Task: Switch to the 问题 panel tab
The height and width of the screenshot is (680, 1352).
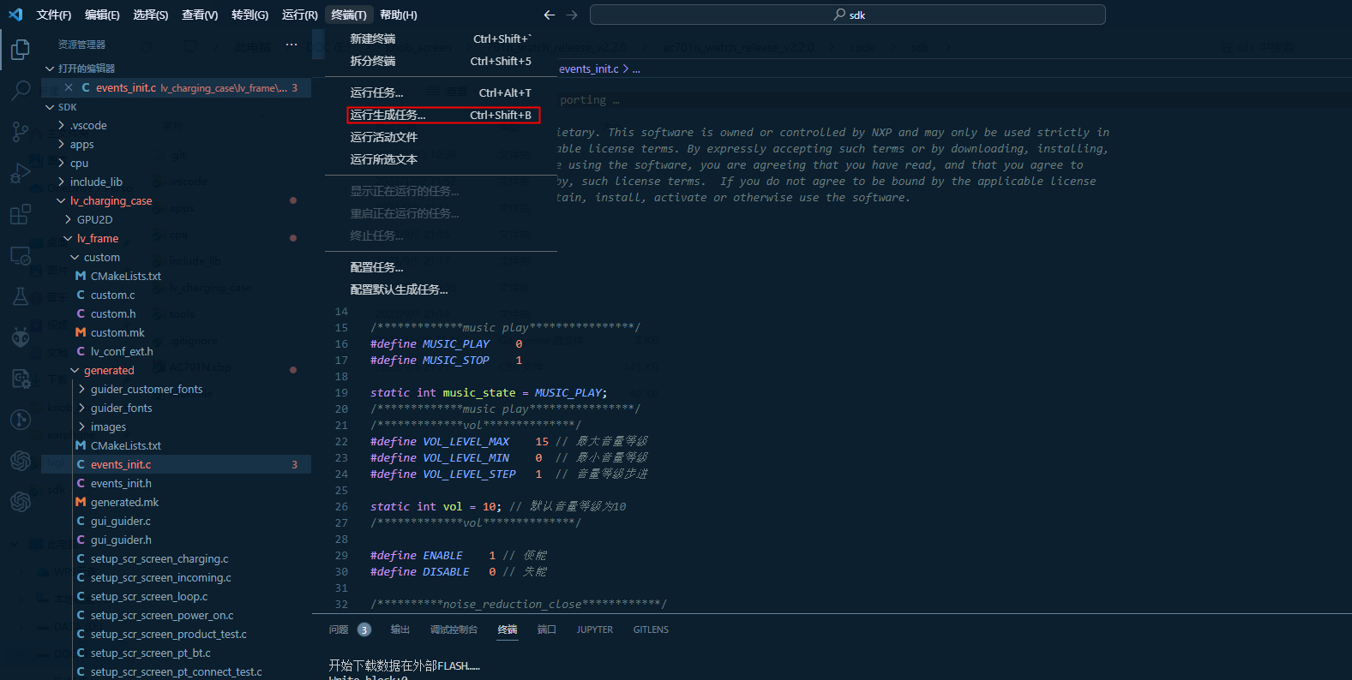Action: pyautogui.click(x=339, y=629)
